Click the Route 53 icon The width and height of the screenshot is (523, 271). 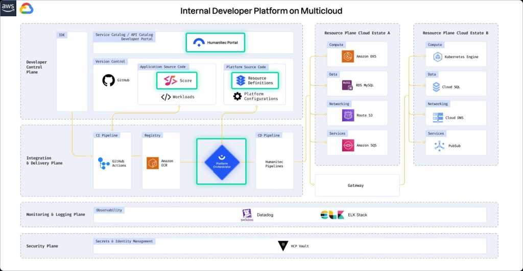348,116
